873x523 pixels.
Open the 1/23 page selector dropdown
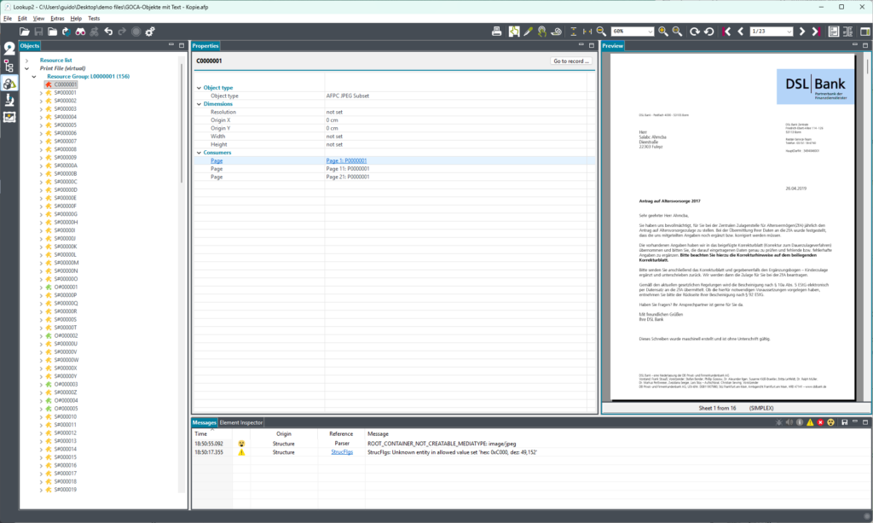tap(771, 32)
